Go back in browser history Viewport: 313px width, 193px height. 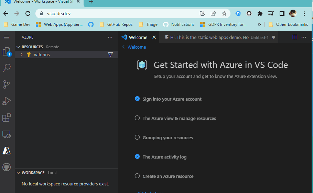coord(6,13)
